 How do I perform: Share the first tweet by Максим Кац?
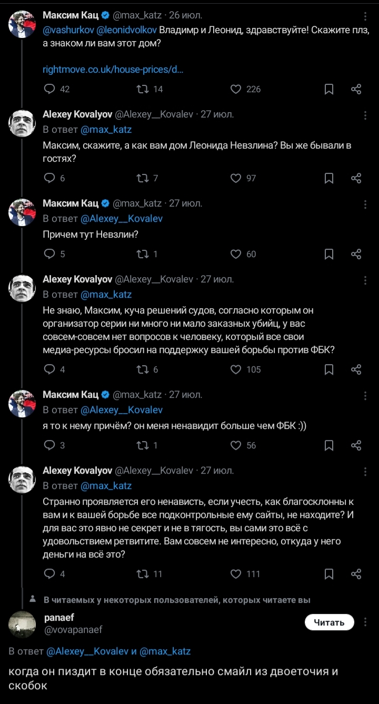pos(356,89)
